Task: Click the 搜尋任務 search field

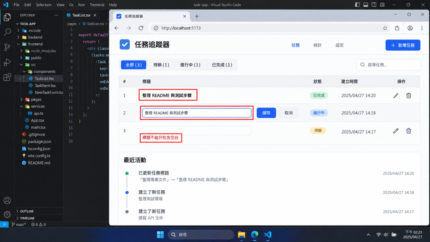Action: (388, 65)
